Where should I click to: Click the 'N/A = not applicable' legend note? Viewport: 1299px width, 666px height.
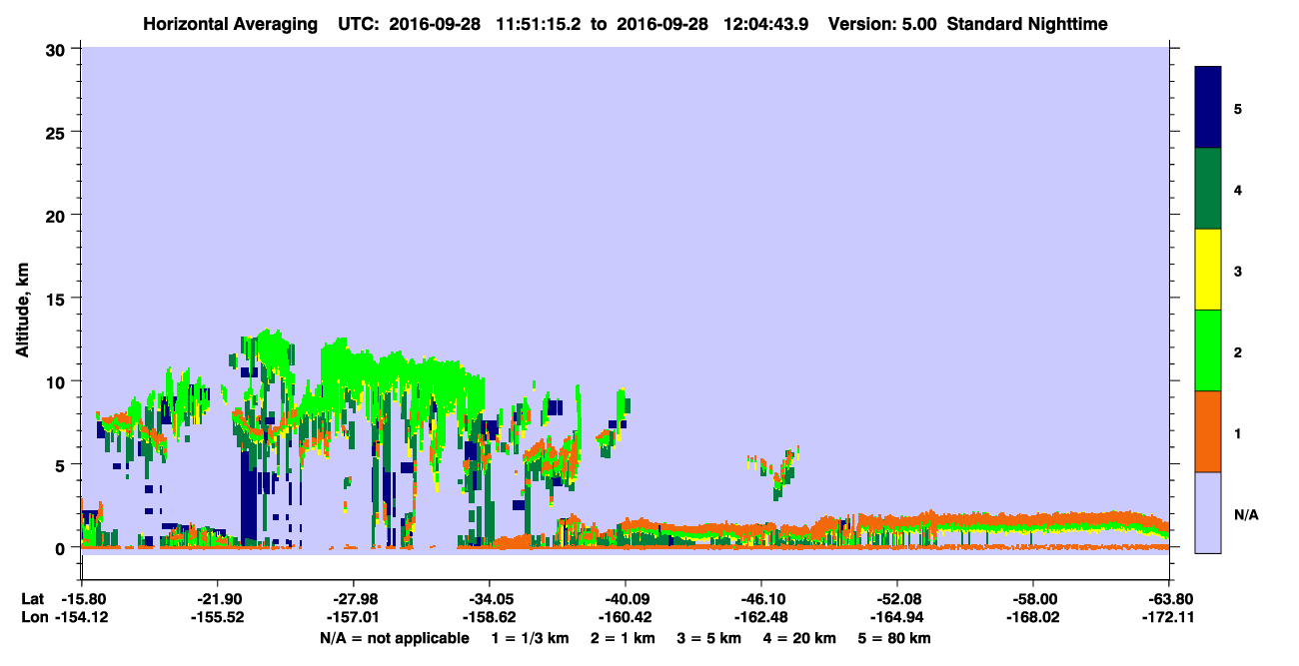394,638
